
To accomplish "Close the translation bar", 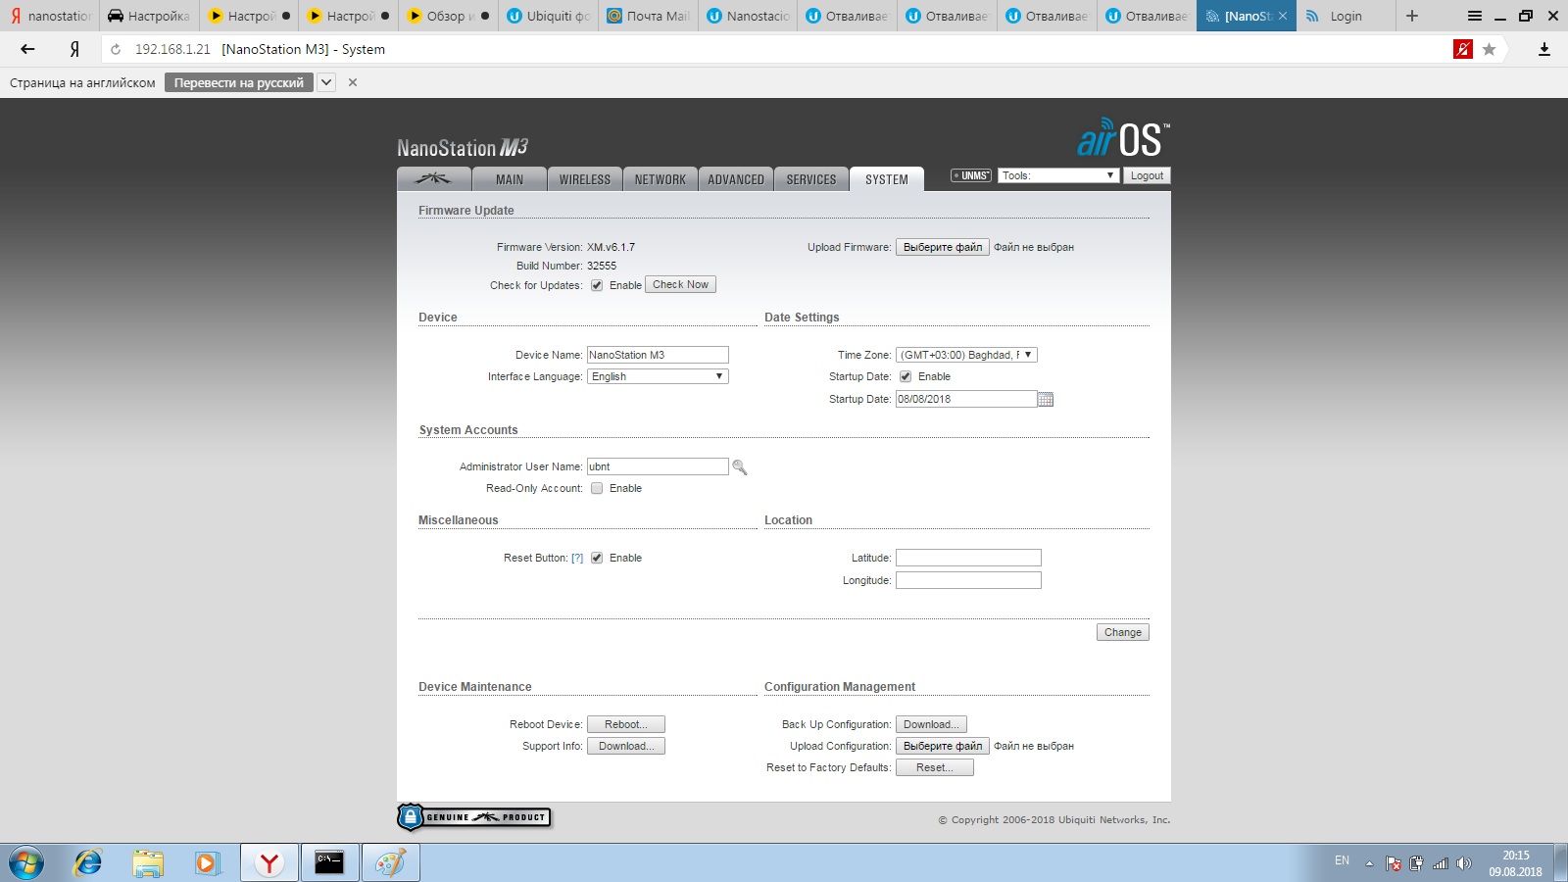I will coord(353,82).
